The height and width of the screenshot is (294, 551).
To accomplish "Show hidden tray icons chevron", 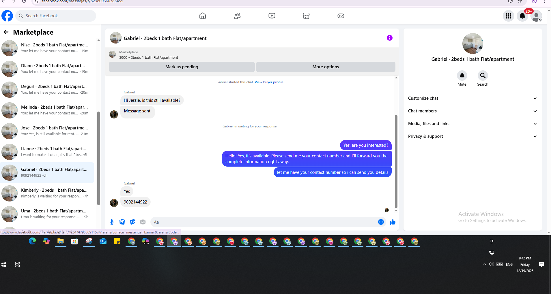I will (485, 265).
